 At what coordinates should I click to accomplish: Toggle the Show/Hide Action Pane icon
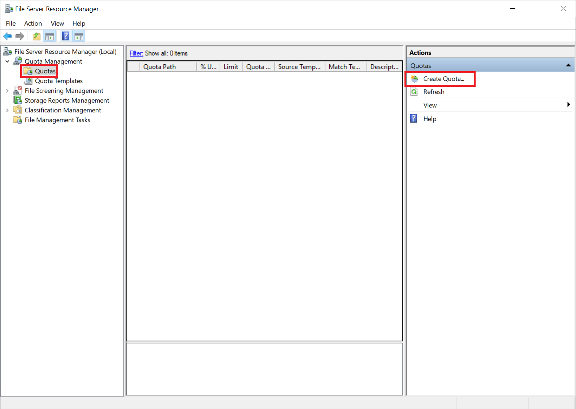coord(79,36)
